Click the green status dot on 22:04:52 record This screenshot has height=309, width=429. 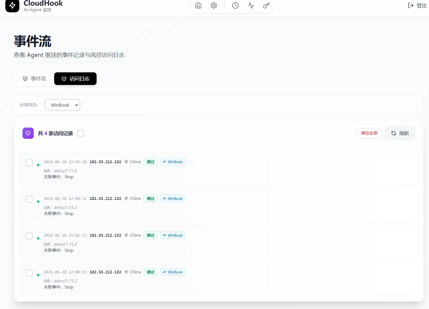pos(38,202)
